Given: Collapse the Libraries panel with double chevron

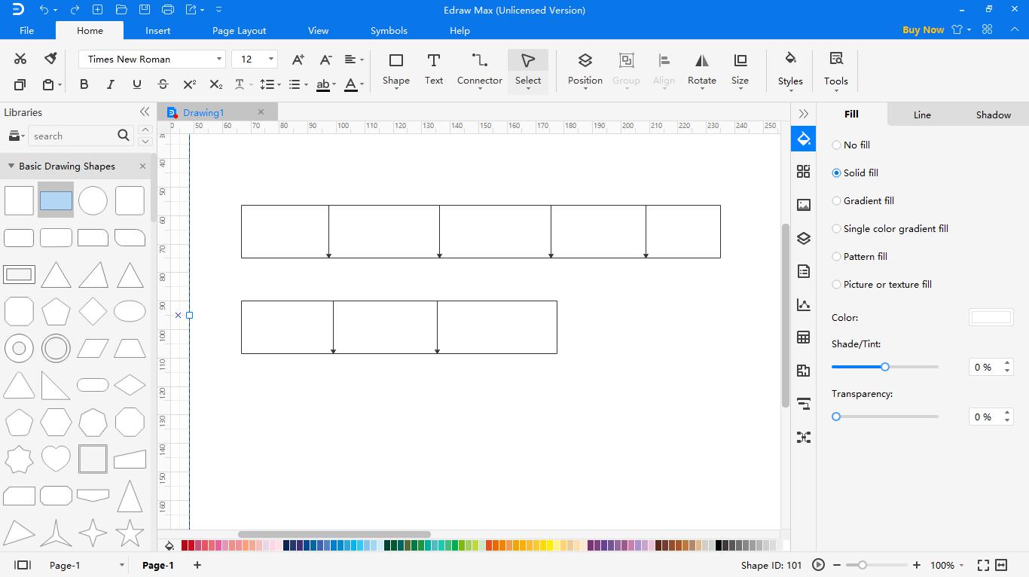Looking at the screenshot, I should click(145, 112).
